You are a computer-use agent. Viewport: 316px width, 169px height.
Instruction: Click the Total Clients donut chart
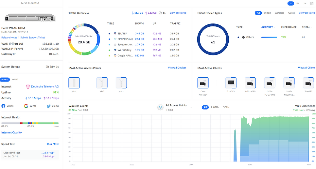click(213, 39)
